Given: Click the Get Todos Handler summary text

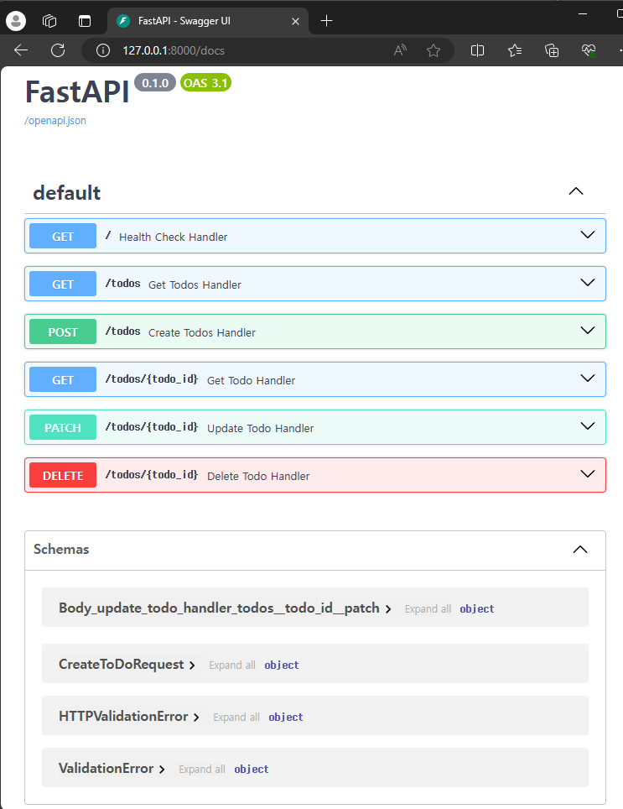Looking at the screenshot, I should click(195, 284).
